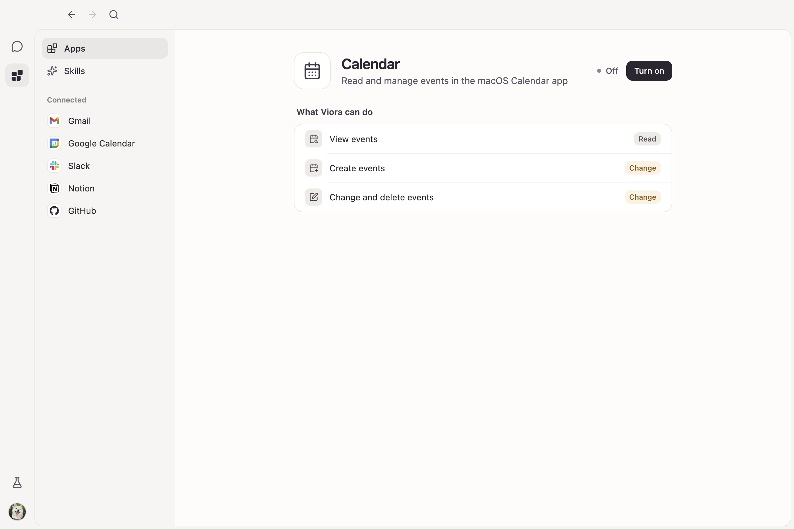Open the profile avatar with dog photo
Image resolution: width=794 pixels, height=529 pixels.
pos(17,511)
